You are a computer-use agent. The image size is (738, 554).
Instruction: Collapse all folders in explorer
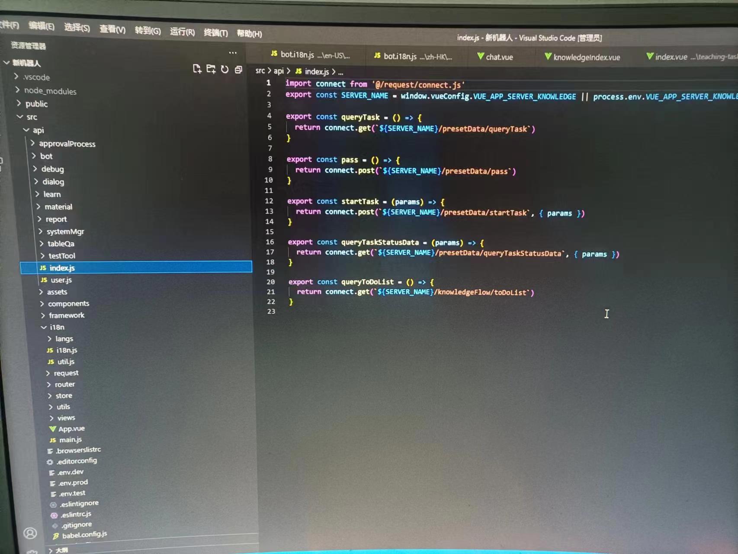(x=238, y=69)
